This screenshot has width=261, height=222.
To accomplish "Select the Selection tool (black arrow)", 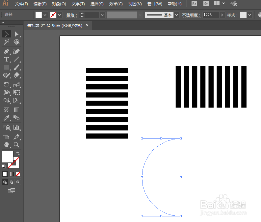I will click(7, 34).
